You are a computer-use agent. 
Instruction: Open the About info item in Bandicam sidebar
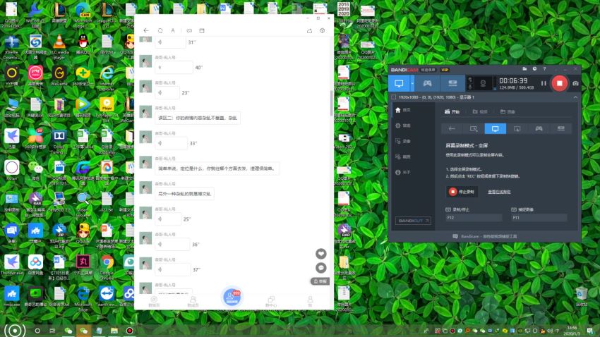tap(403, 172)
